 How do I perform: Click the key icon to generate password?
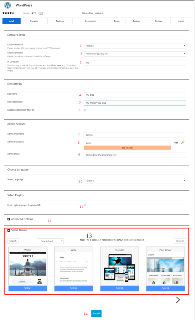[183, 142]
